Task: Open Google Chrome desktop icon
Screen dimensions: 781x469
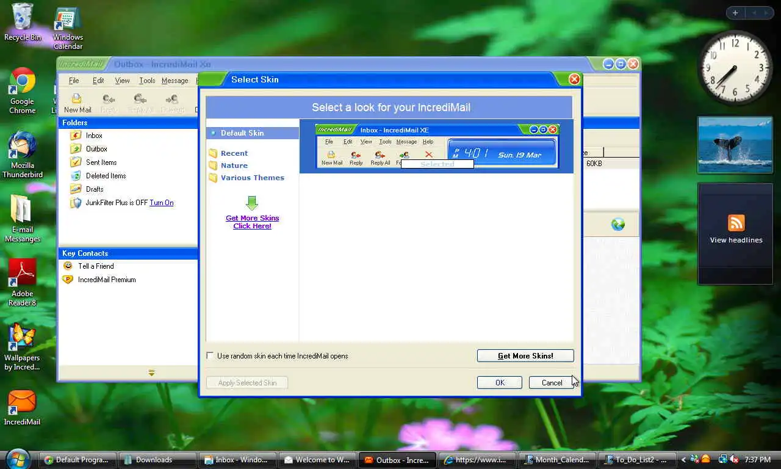Action: 23,91
